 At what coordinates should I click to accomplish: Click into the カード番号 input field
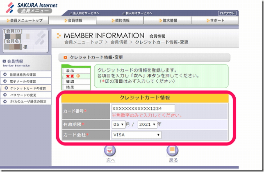[x=143, y=109]
